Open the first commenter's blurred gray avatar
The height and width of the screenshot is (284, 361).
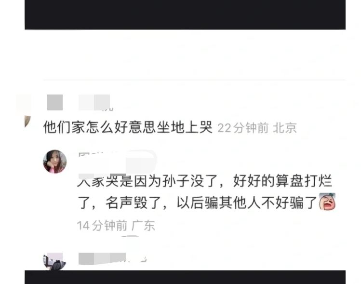[55, 102]
